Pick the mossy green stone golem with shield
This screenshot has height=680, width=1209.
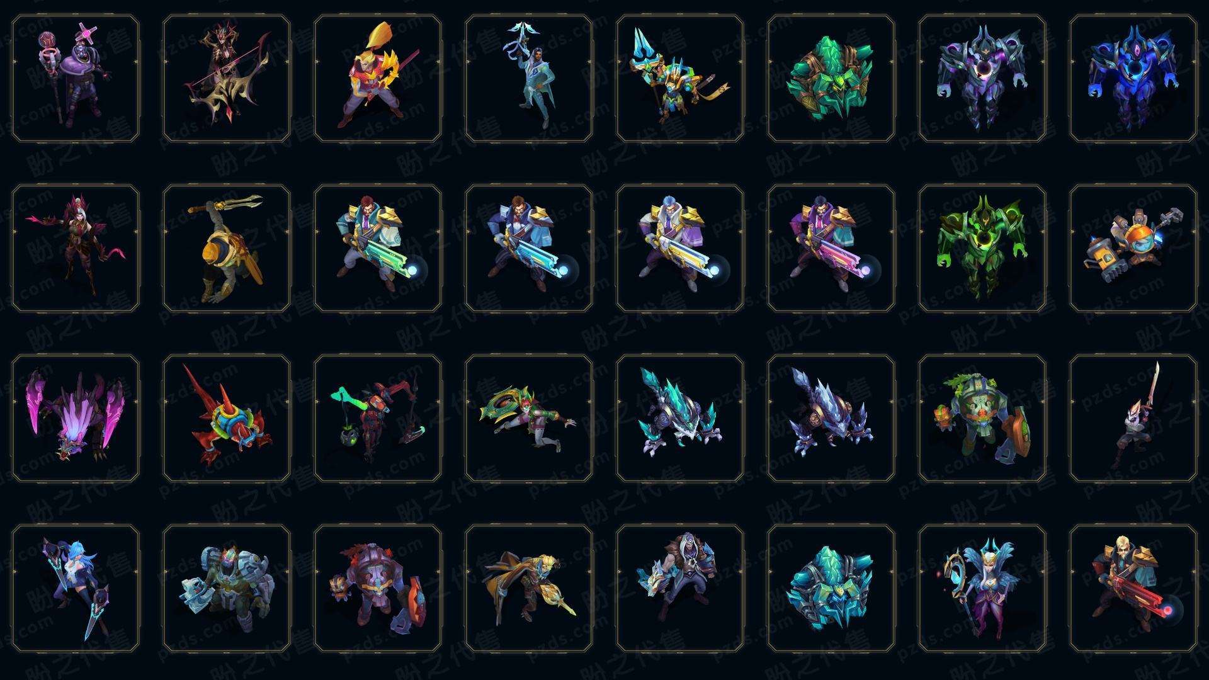(982, 418)
